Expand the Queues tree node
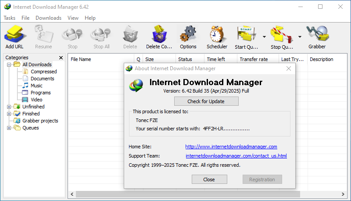Image resolution: width=351 pixels, height=201 pixels. click(x=9, y=128)
